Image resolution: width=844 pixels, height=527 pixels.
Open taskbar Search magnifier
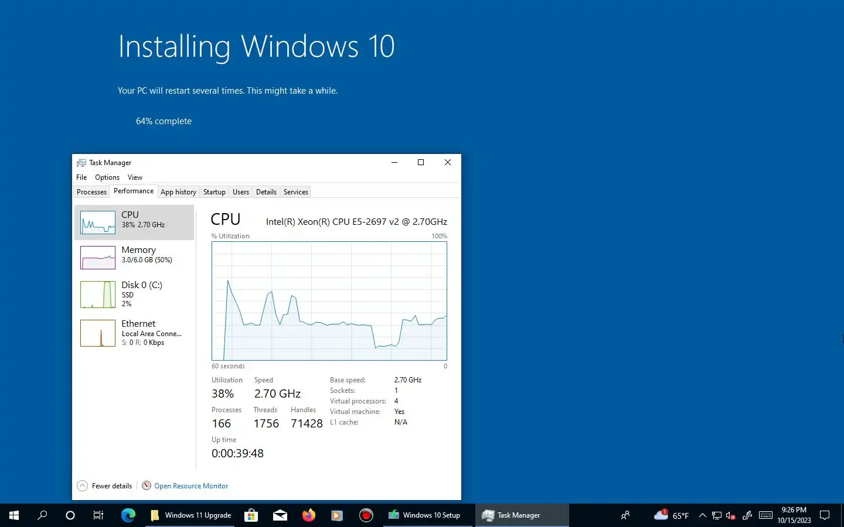[42, 515]
